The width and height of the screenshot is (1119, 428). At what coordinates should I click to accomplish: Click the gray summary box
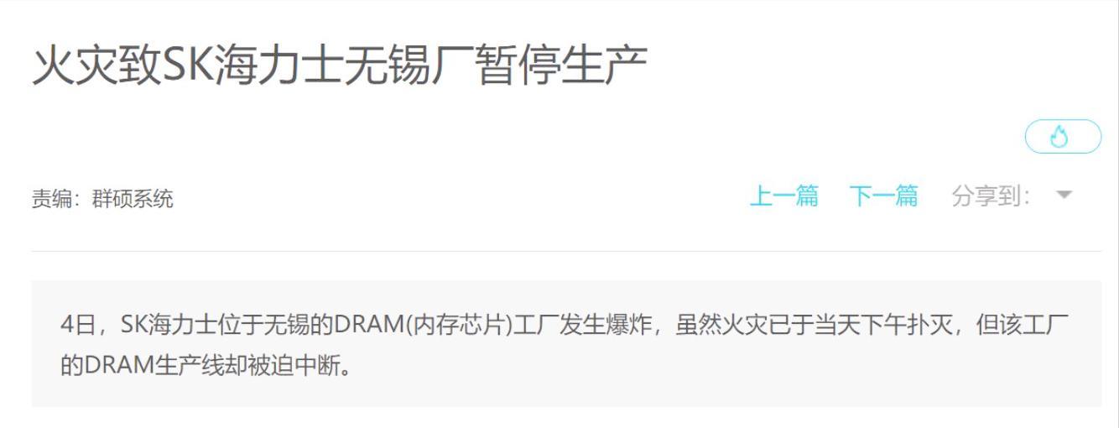coord(566,344)
